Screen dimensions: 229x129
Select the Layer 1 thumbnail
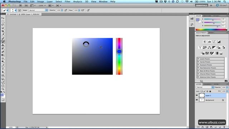click(x=202, y=95)
